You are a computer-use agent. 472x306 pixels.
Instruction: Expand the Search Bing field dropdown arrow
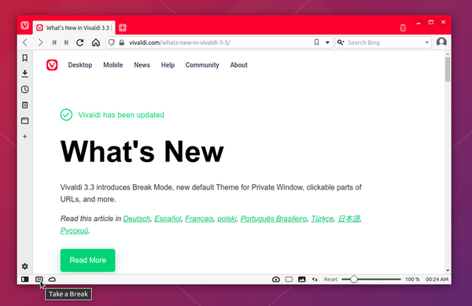[x=427, y=42]
